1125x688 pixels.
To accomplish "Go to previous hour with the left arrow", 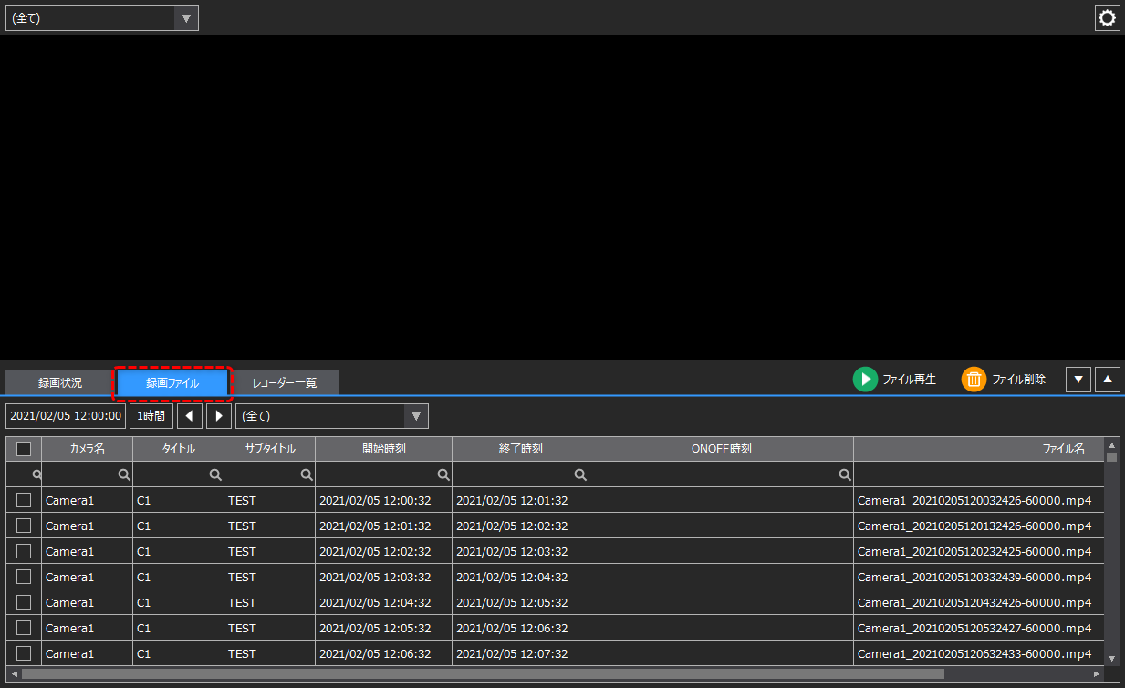I will [x=189, y=416].
